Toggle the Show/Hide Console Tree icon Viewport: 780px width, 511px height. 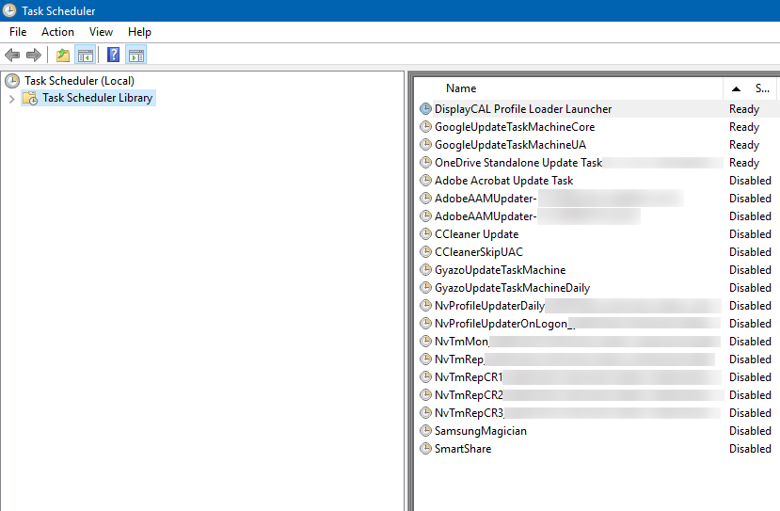point(85,55)
